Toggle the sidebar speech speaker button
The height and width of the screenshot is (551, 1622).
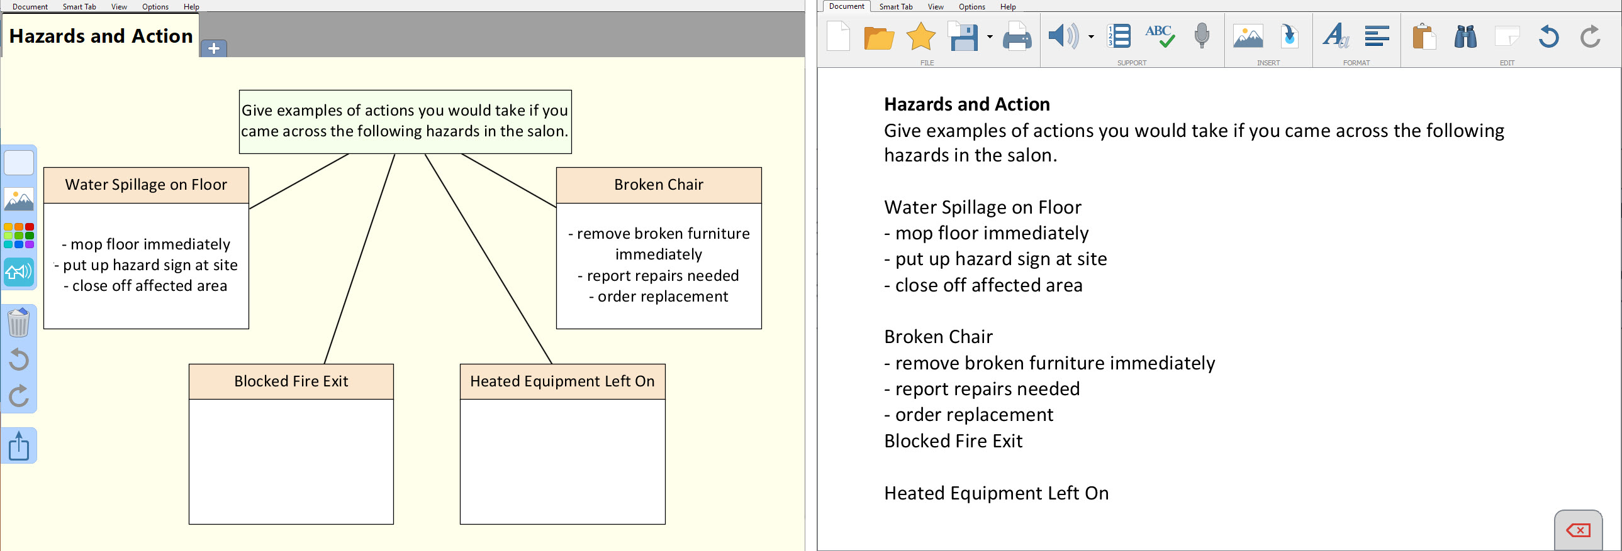click(x=19, y=272)
